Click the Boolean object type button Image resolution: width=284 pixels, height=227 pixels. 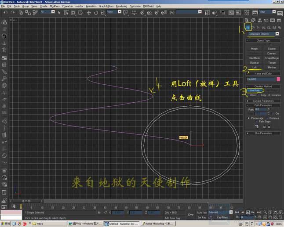255,63
